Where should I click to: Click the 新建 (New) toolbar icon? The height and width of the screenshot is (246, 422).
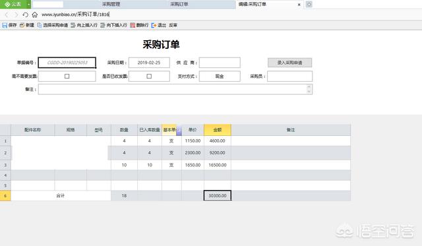[x=22, y=25]
